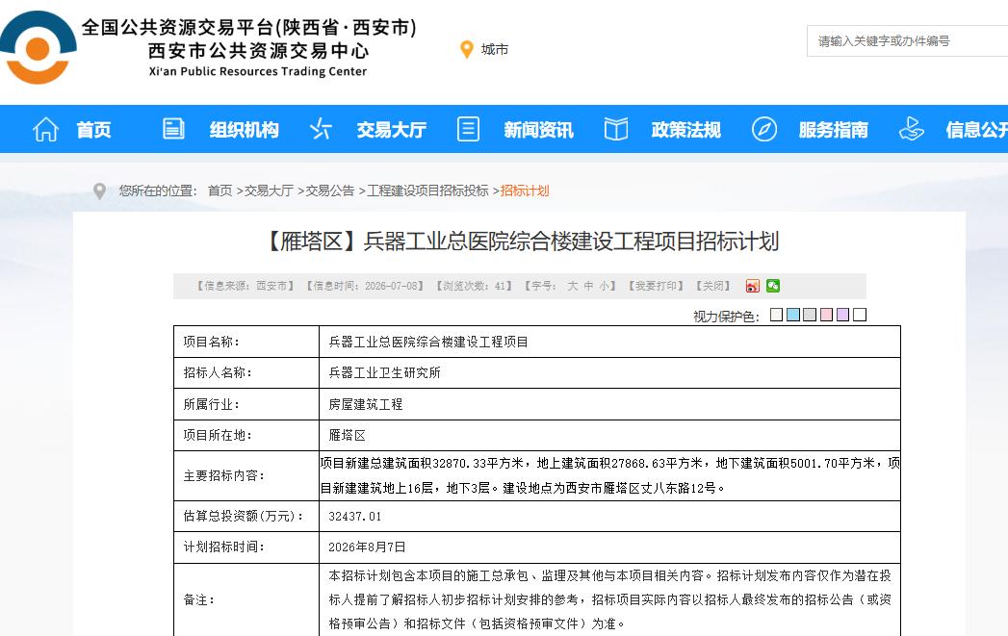Set the font size to 大
The width and height of the screenshot is (1008, 636).
(572, 286)
